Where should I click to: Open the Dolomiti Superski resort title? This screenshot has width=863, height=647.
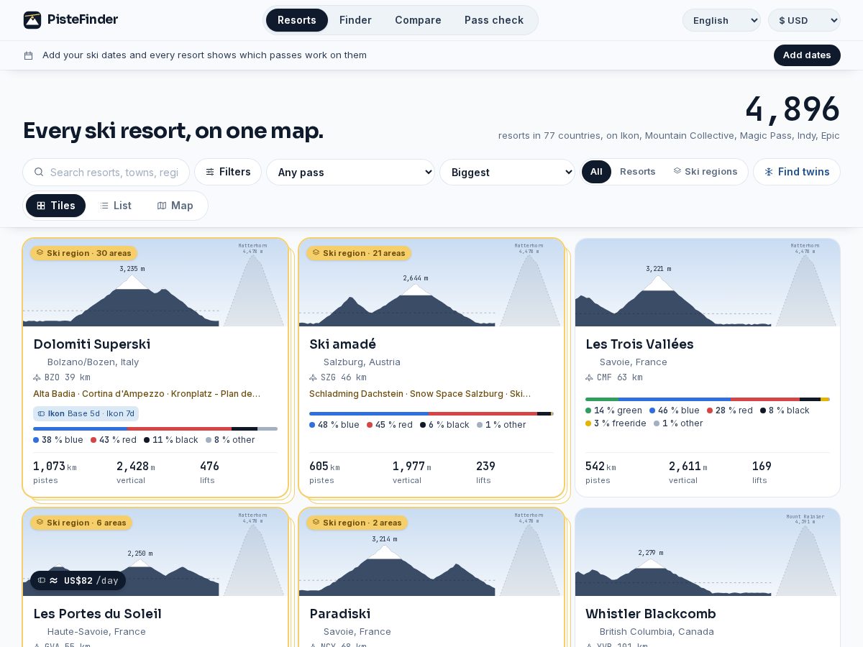(x=92, y=344)
